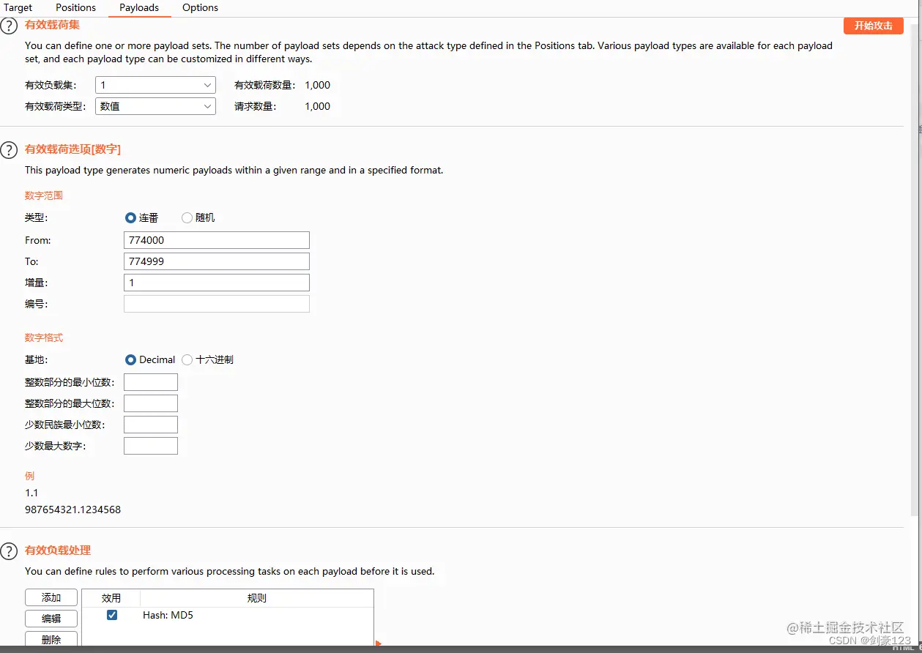Focus 整数部分的最大位数 input box
922x653 pixels.
pyautogui.click(x=151, y=403)
